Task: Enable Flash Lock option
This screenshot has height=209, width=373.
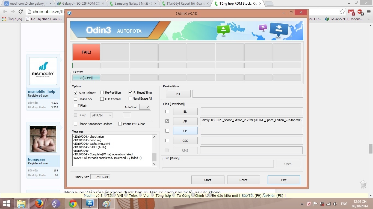Action: coord(76,99)
